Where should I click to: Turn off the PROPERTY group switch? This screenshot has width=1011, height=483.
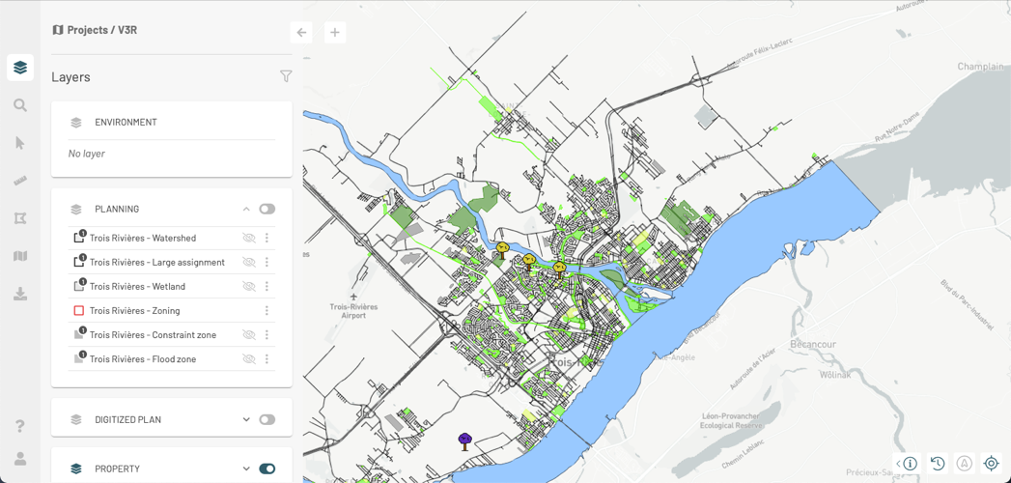click(267, 469)
